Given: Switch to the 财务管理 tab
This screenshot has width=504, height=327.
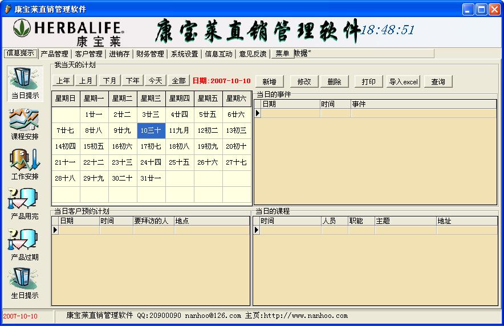Looking at the screenshot, I should (x=150, y=54).
